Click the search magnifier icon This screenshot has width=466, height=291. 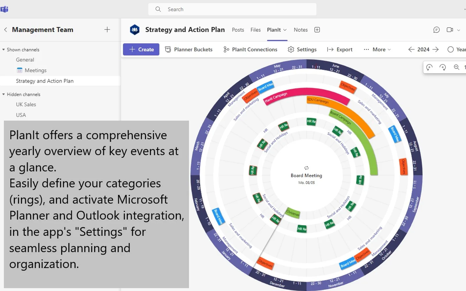[x=158, y=9]
